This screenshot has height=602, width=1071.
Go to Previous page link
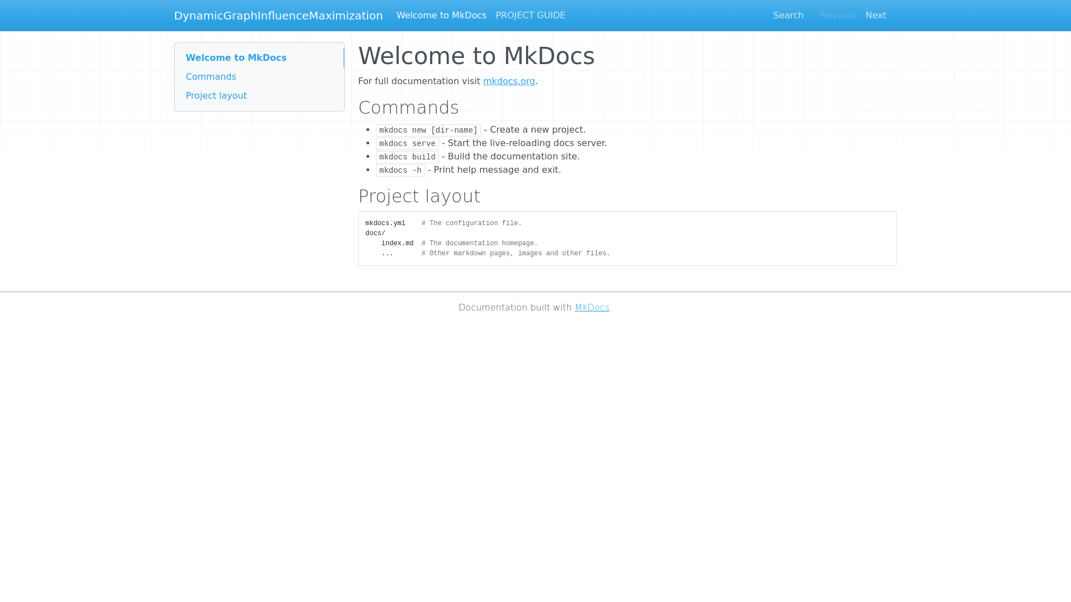tap(837, 16)
